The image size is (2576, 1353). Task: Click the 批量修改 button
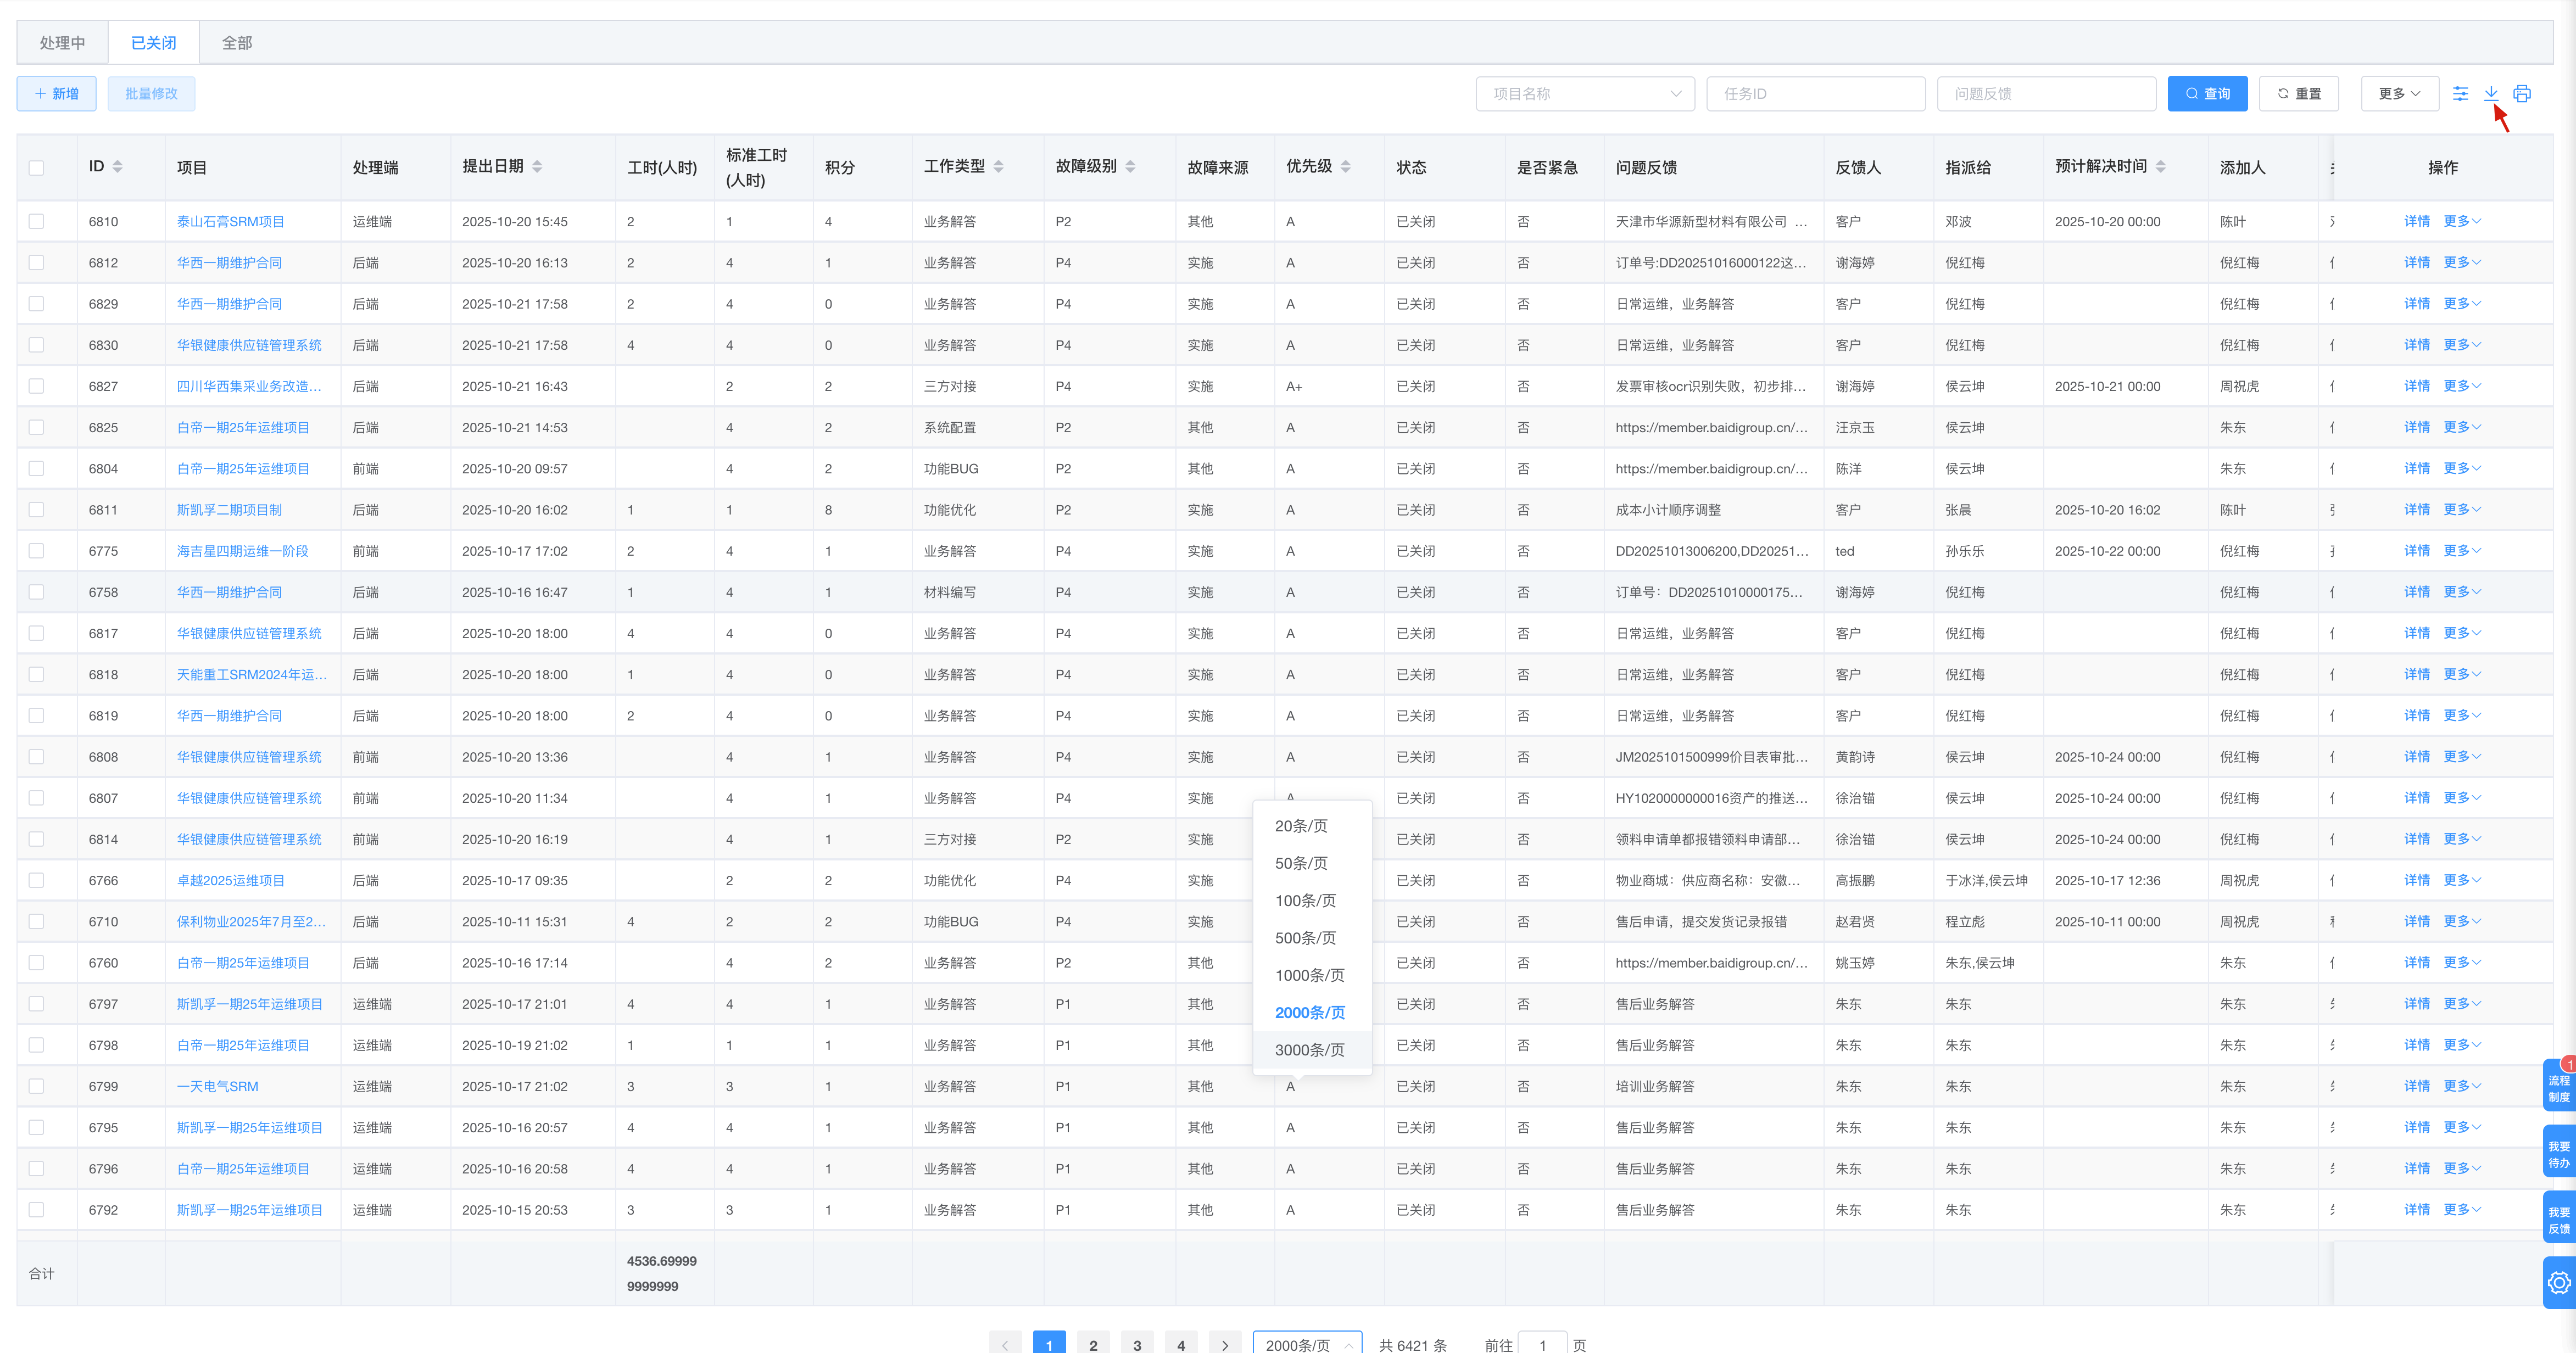pyautogui.click(x=151, y=94)
